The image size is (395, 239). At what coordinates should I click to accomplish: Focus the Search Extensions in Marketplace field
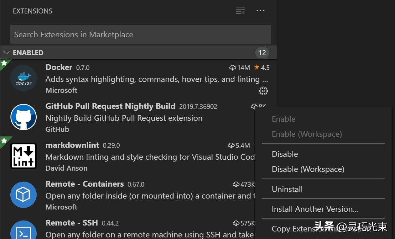tap(140, 35)
